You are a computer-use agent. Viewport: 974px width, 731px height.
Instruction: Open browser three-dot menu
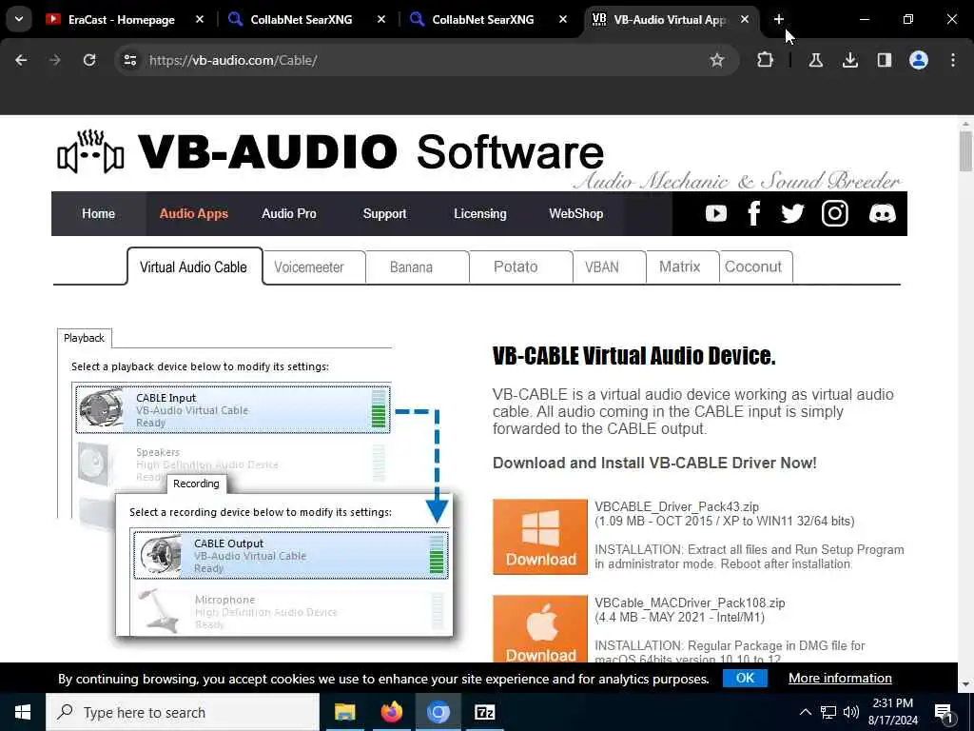pos(953,60)
